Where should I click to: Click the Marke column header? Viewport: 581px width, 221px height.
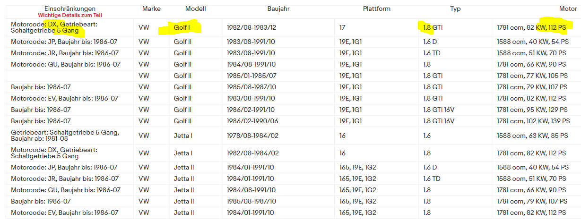pos(151,9)
